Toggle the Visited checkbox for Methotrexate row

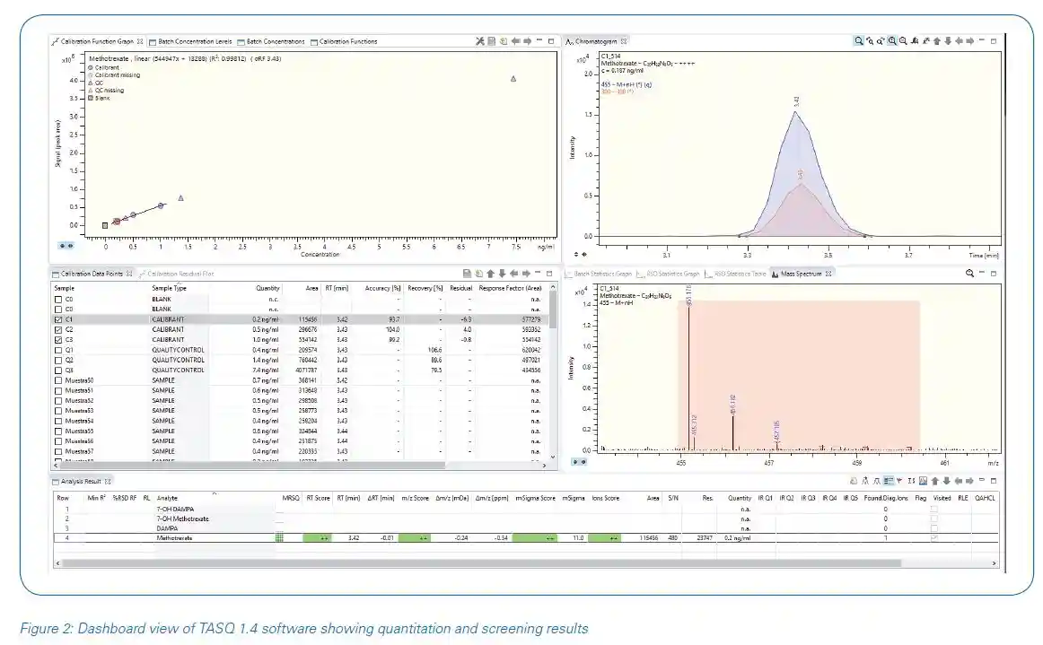(934, 537)
